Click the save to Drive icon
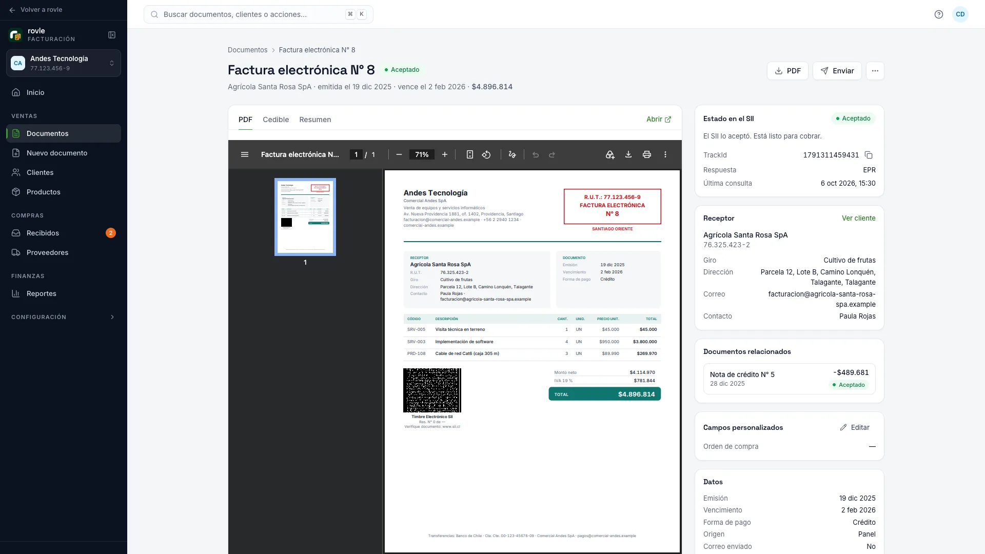This screenshot has width=985, height=554. click(610, 154)
